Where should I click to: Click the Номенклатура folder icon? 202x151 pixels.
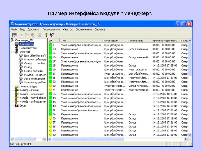tap(17, 86)
